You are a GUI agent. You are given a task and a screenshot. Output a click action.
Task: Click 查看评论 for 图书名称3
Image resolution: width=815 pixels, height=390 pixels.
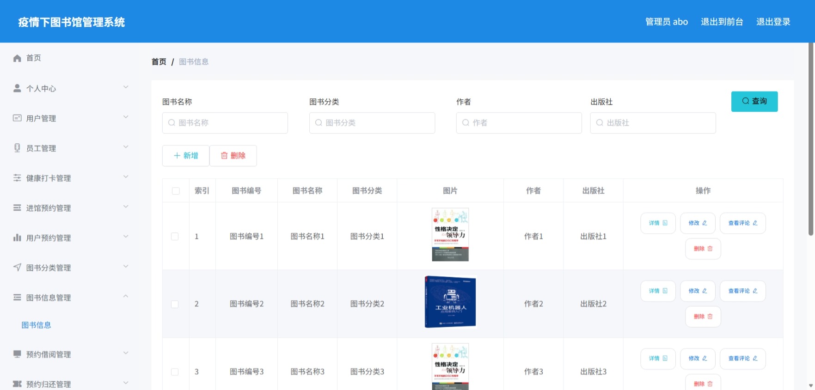click(x=743, y=359)
